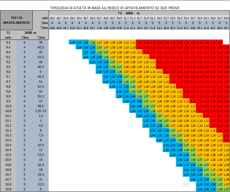This screenshot has width=230, height=192.
Task: Click the 16,6 seconds-per-km header cell
Action: (139, 28)
